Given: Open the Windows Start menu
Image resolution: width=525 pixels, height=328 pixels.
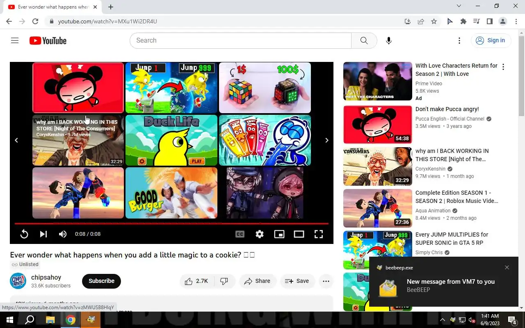Looking at the screenshot, I should click(10, 320).
